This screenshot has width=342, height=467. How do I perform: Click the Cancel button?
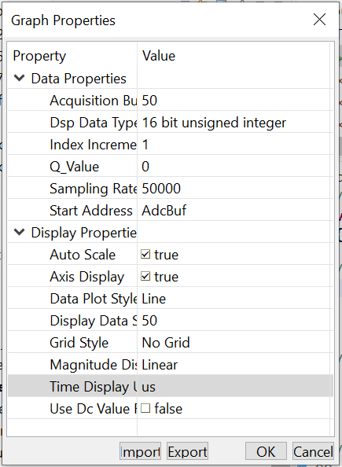pyautogui.click(x=313, y=451)
